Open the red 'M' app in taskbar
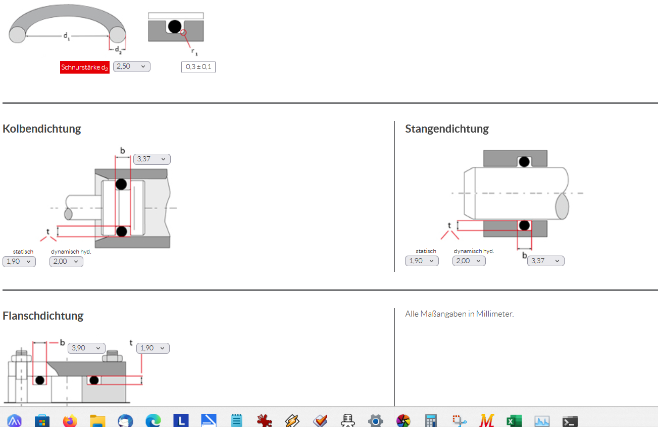 tap(486, 421)
